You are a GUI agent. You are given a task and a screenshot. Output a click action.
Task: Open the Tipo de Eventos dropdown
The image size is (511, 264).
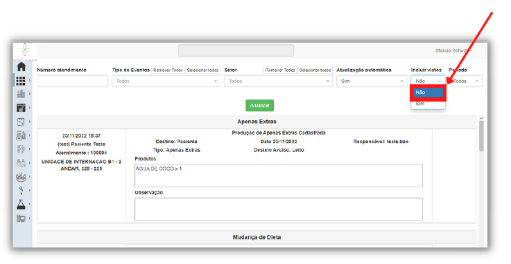pos(166,81)
